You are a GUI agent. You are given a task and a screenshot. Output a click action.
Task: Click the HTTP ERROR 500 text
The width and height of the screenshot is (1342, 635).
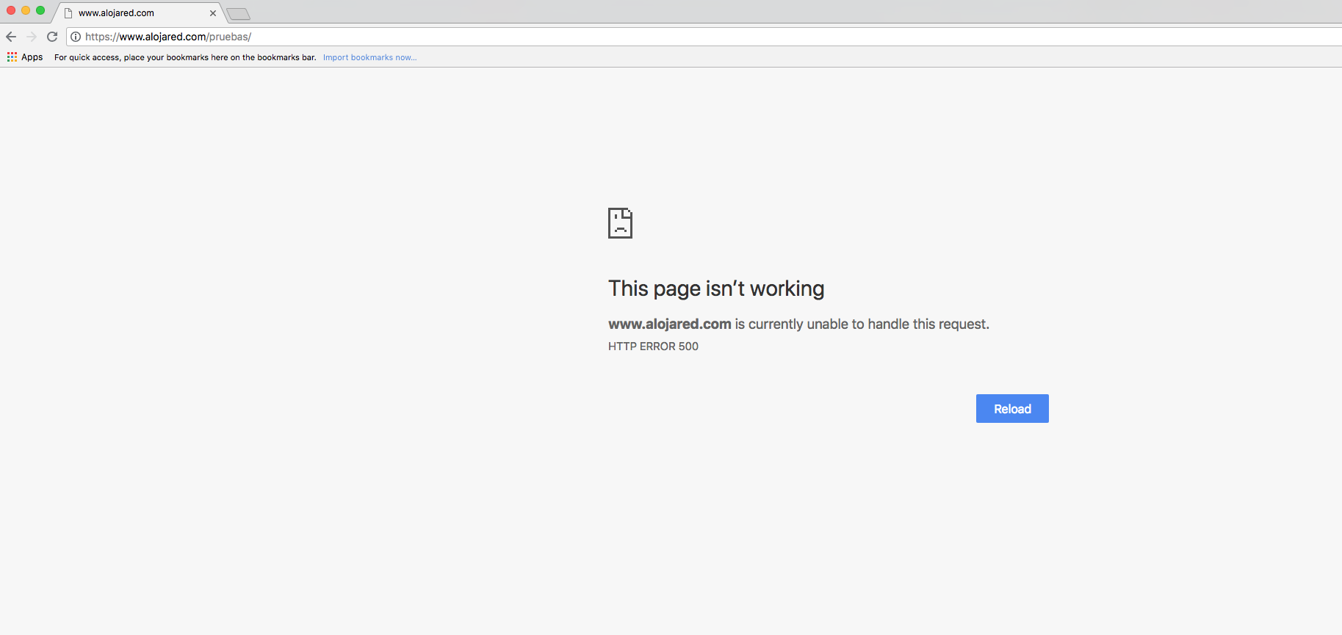(653, 346)
